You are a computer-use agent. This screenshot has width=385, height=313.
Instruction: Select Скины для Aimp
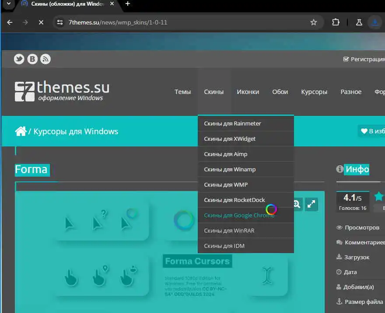coord(246,154)
